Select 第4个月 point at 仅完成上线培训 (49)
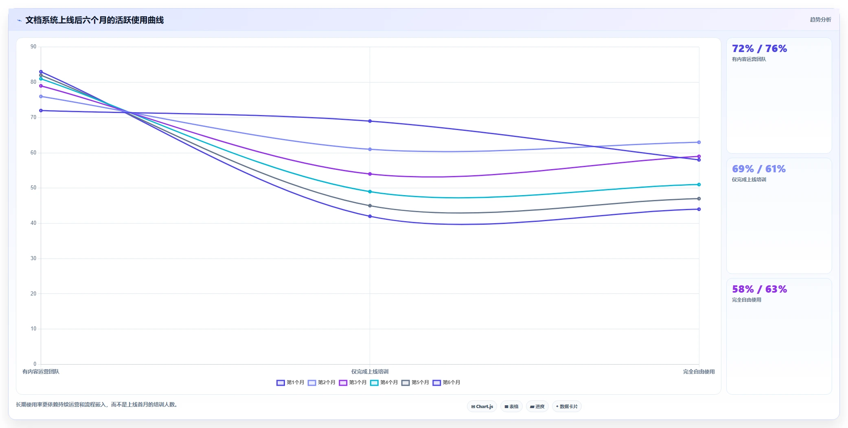The height and width of the screenshot is (428, 848). click(370, 191)
